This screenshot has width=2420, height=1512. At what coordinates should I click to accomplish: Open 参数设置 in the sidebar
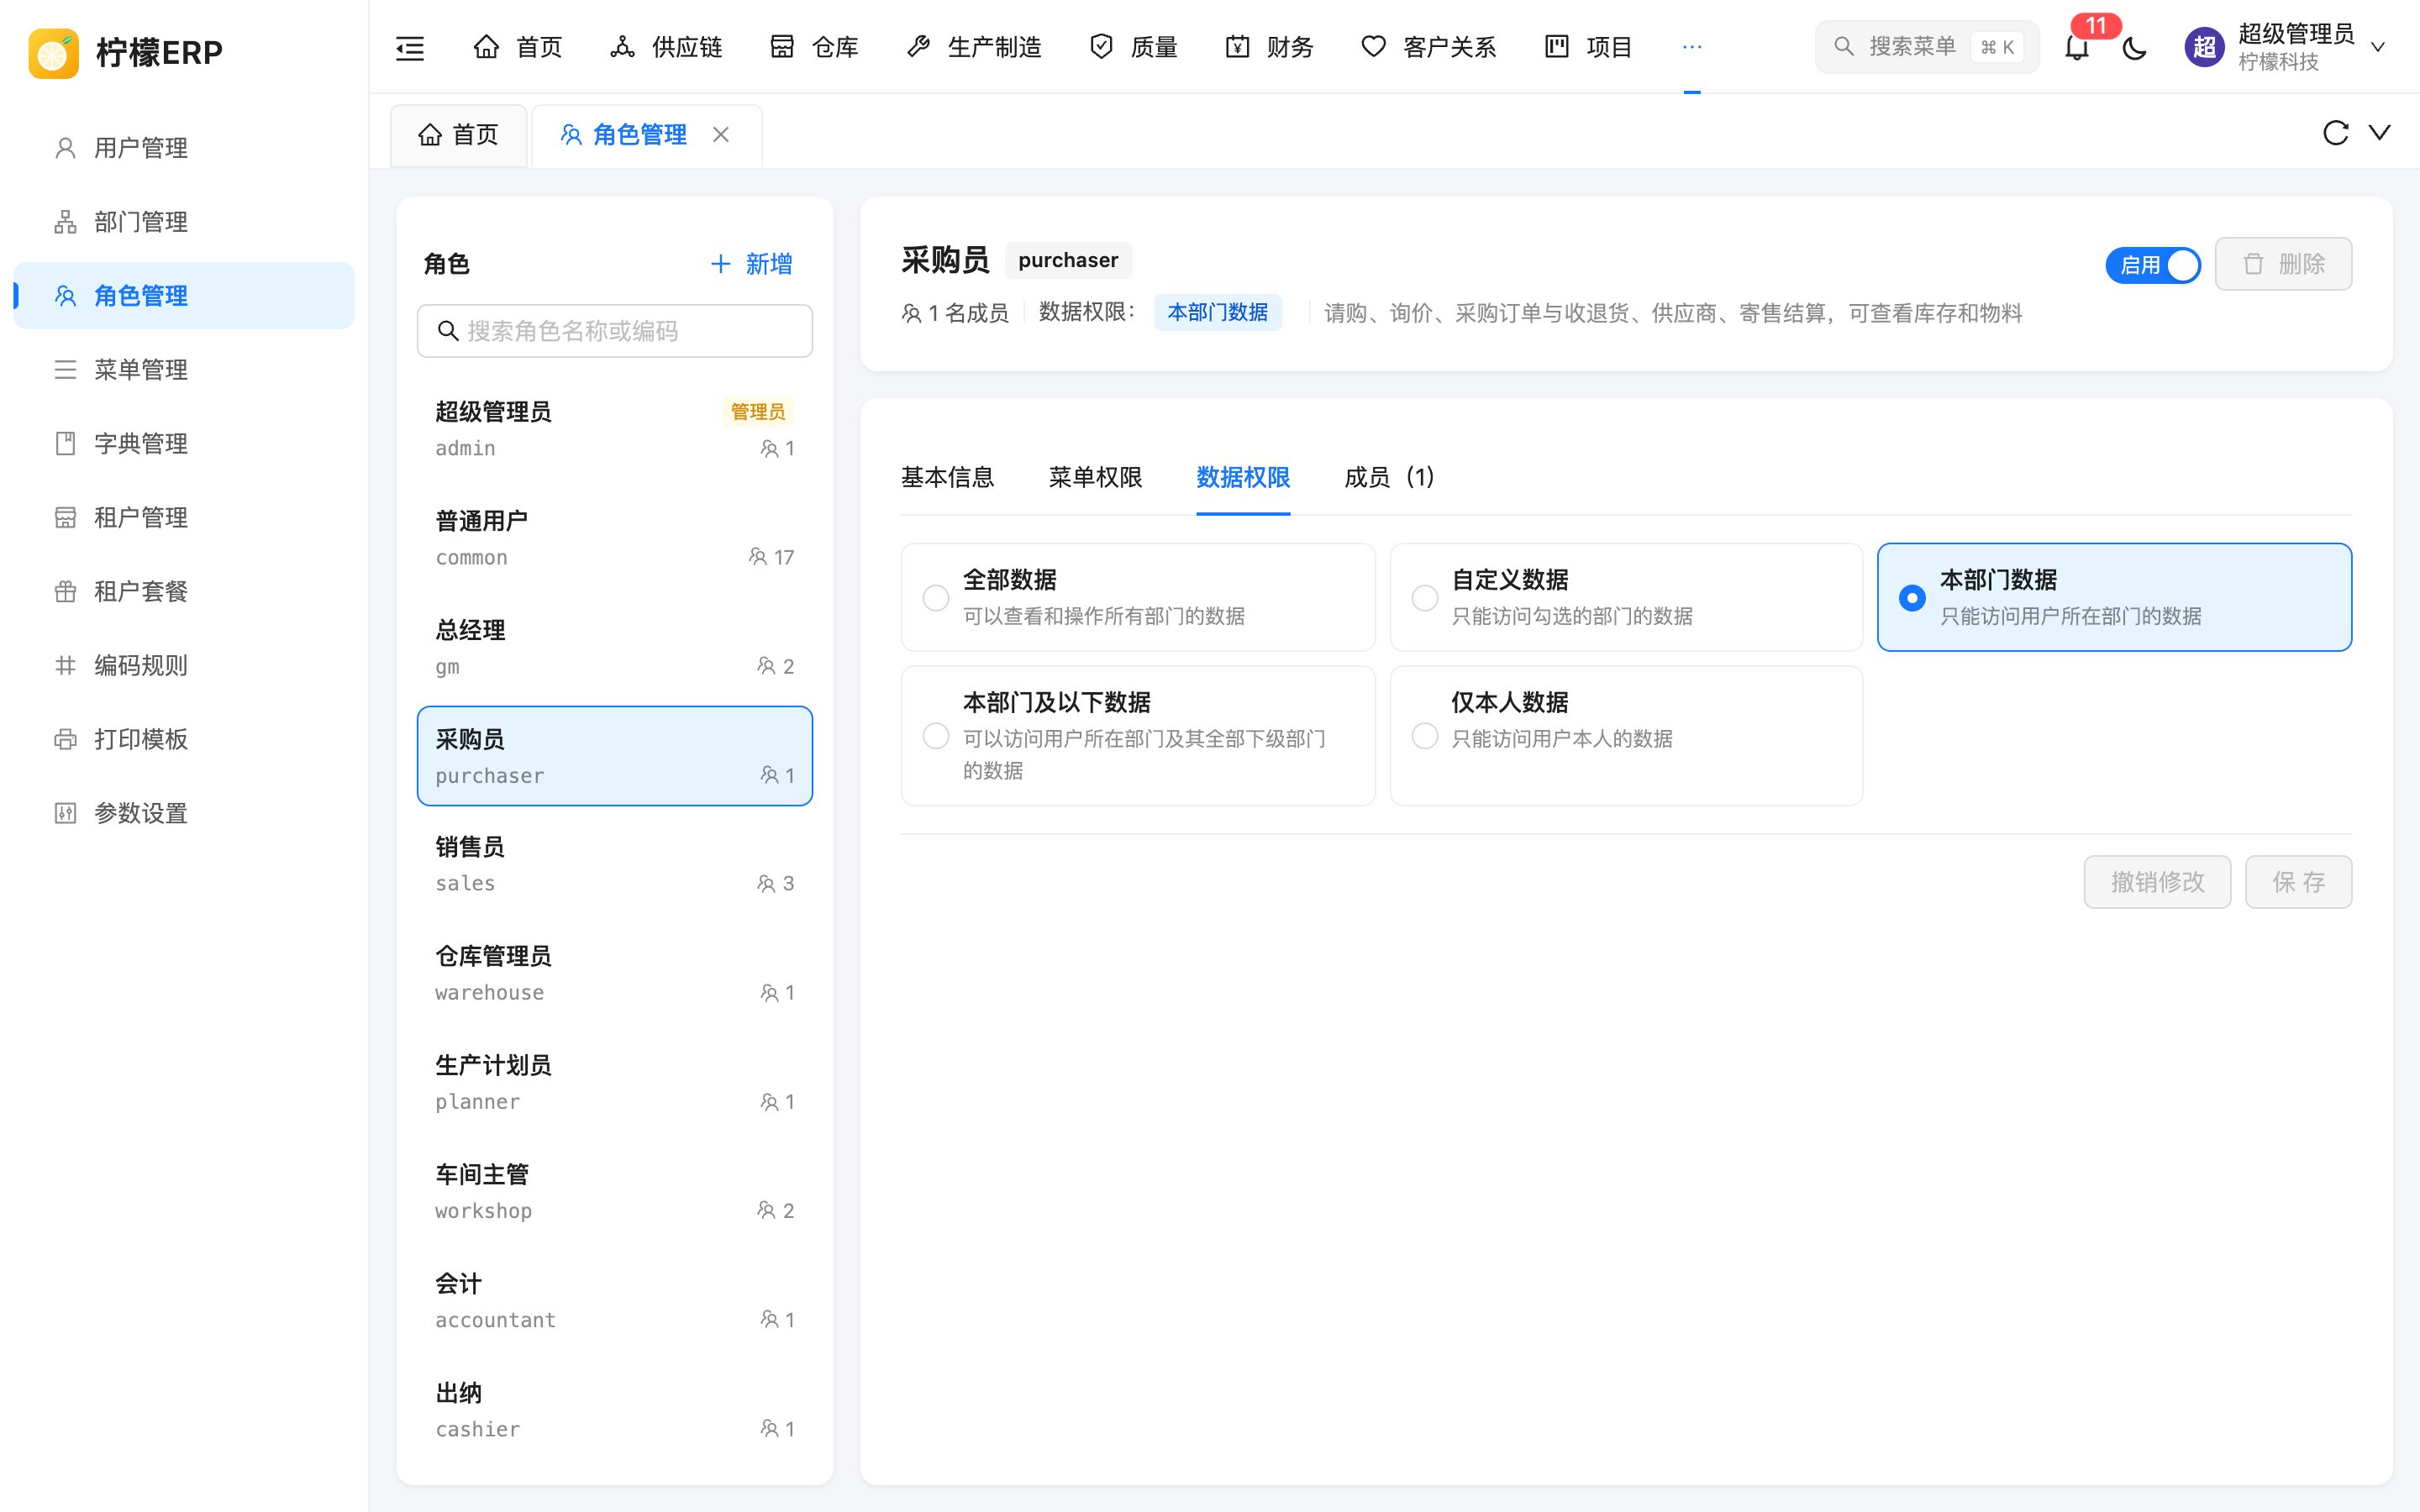click(184, 814)
